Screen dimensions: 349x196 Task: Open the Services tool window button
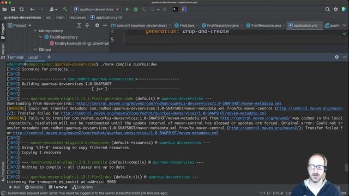(x=34, y=187)
